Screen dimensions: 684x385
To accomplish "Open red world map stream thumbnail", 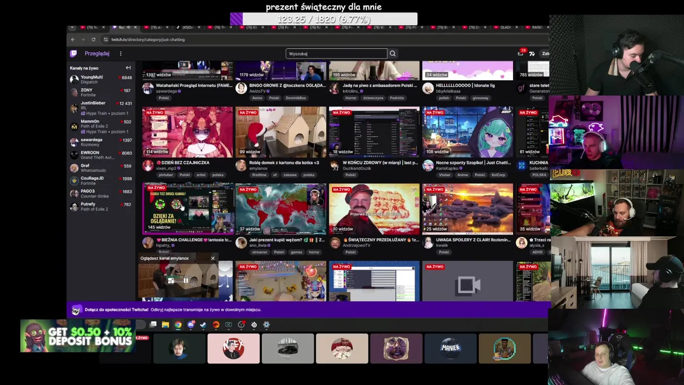I will coord(281,209).
